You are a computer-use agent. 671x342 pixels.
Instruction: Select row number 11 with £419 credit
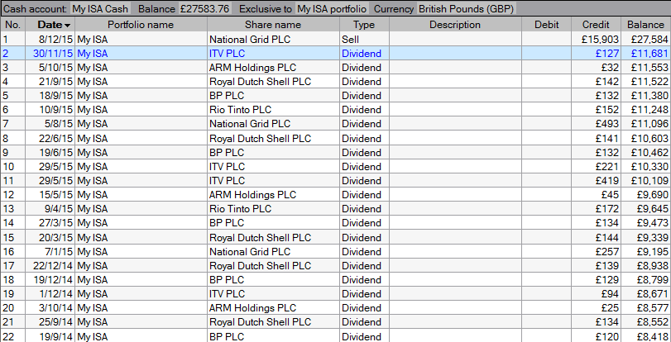pyautogui.click(x=272, y=179)
